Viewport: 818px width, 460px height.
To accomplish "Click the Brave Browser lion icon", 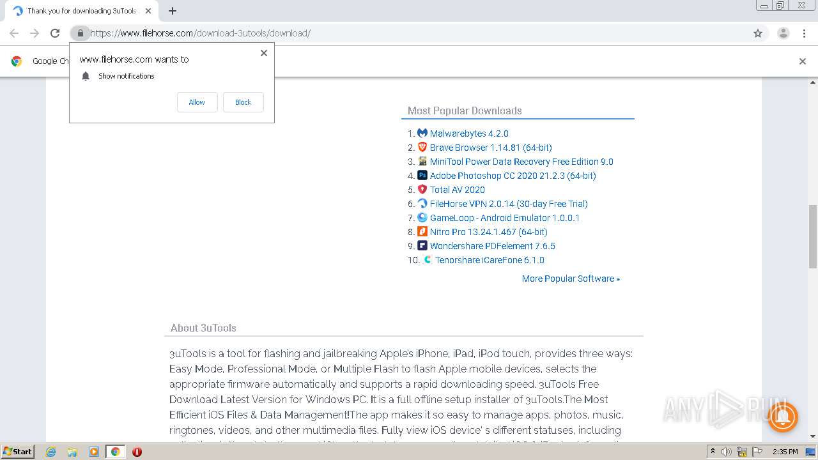I will (x=422, y=147).
